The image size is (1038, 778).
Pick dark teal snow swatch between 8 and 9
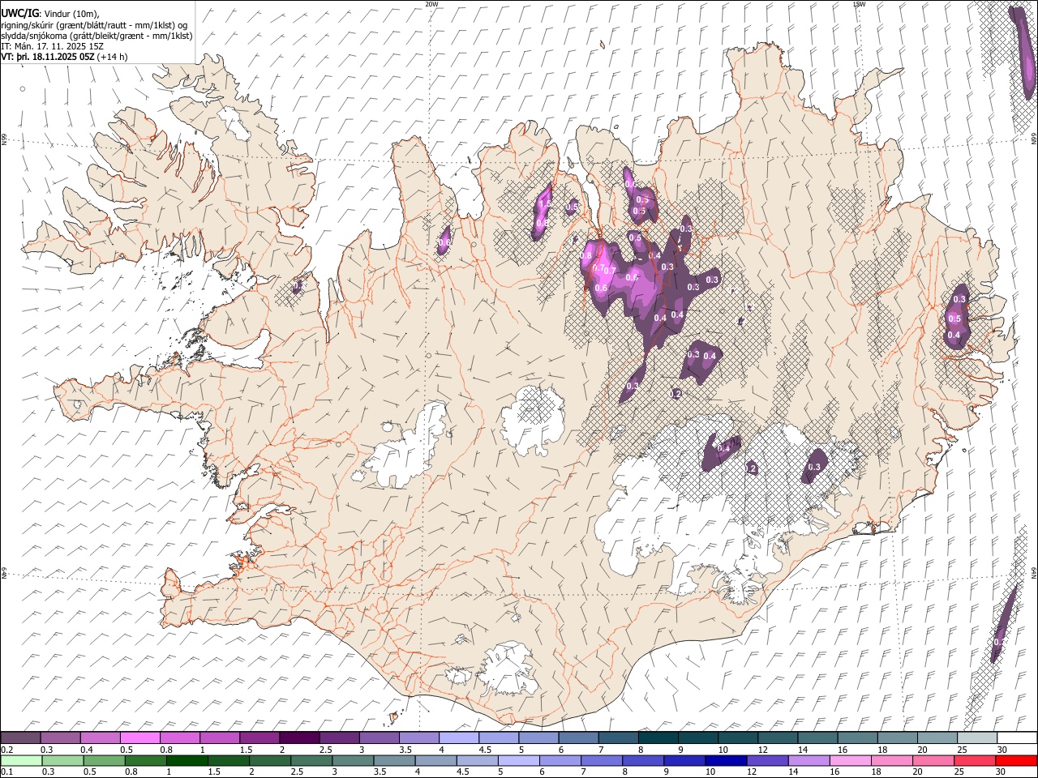pos(658,737)
